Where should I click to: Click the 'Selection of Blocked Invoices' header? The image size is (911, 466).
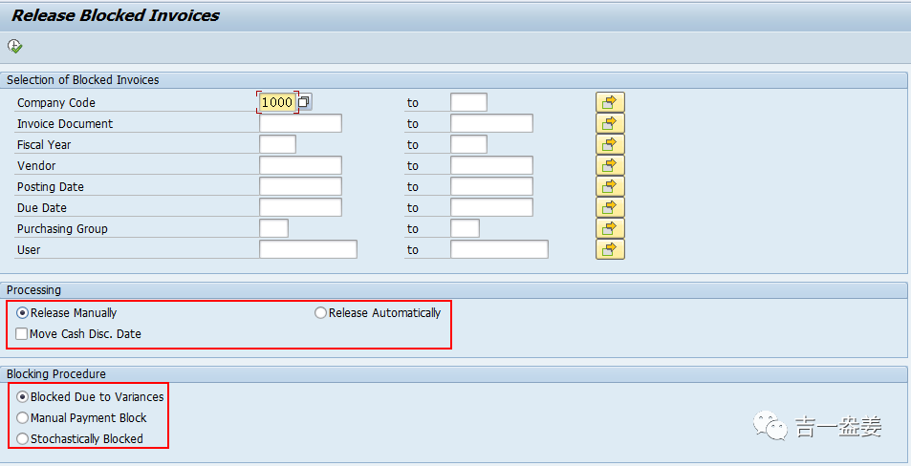[82, 80]
